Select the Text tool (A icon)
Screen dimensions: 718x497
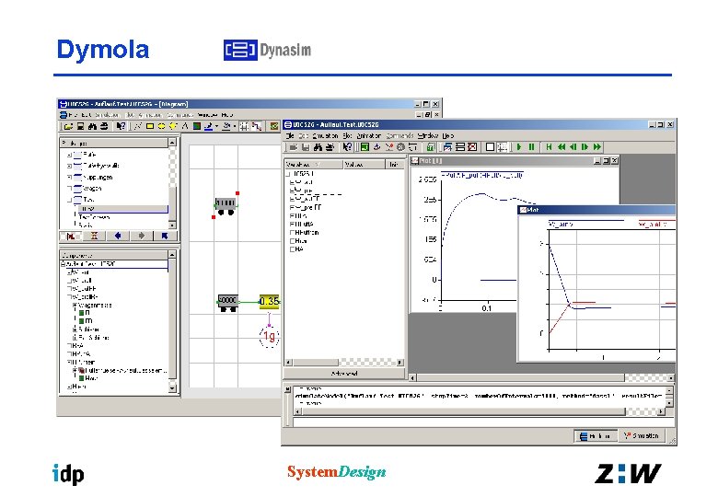pyautogui.click(x=185, y=126)
